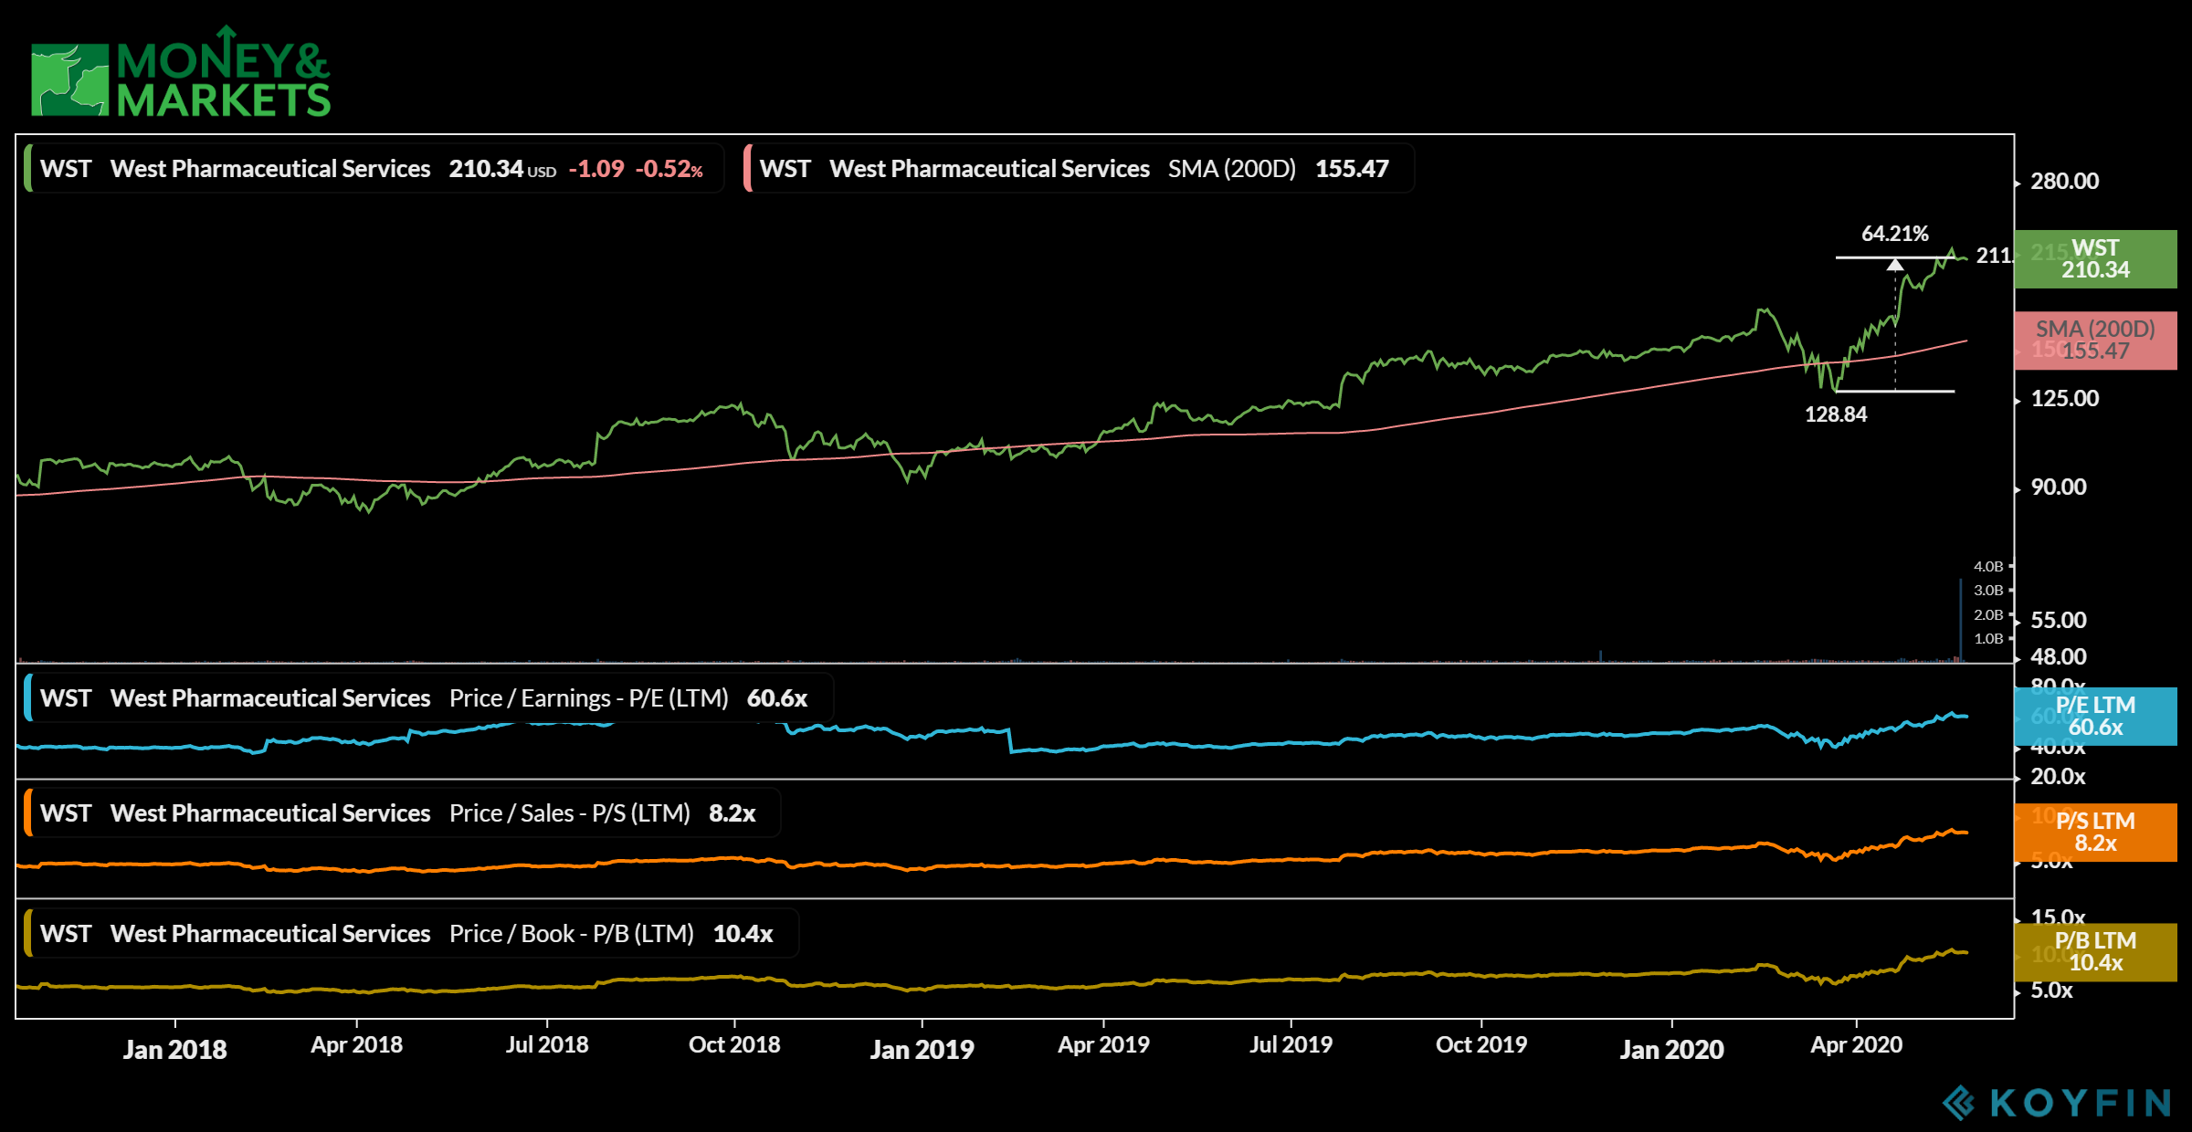Click the 280.00 price axis label
Viewport: 2192px width, 1132px height.
click(x=2064, y=182)
